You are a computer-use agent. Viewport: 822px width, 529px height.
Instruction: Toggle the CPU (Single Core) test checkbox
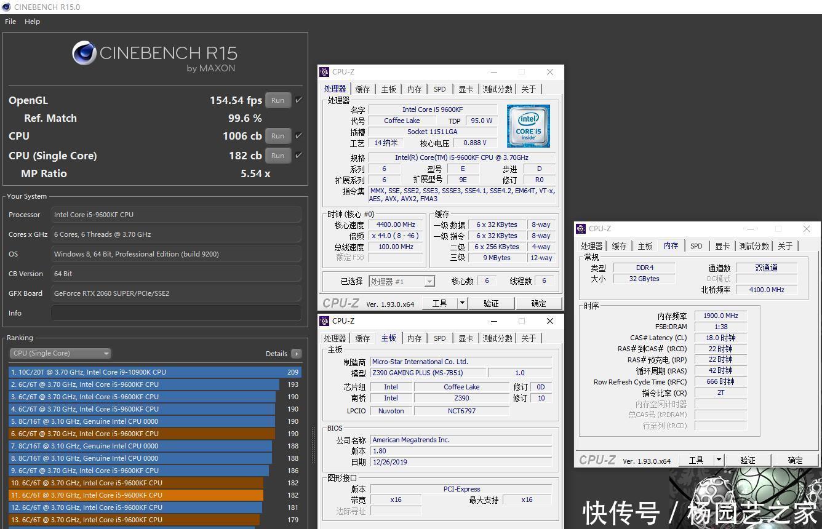click(299, 155)
